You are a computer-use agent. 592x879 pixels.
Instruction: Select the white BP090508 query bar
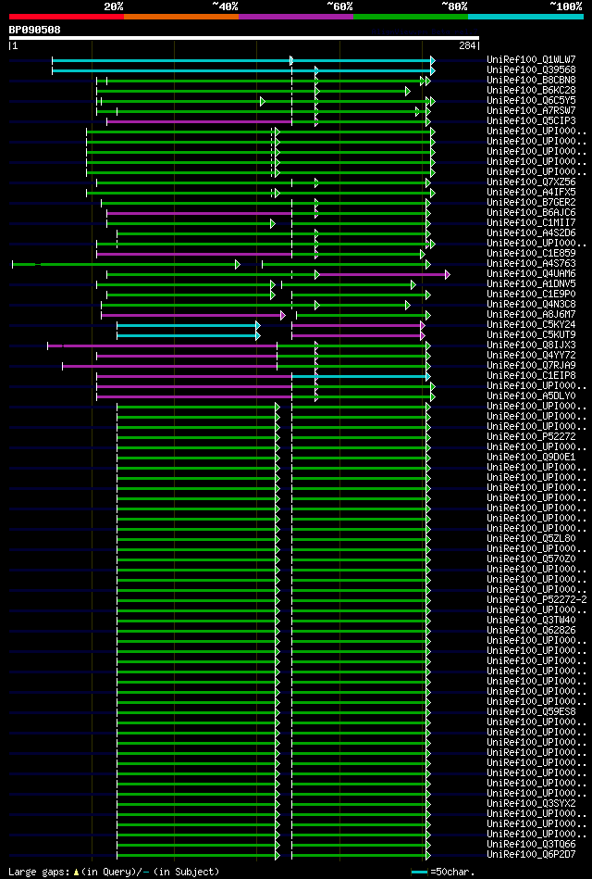[243, 38]
